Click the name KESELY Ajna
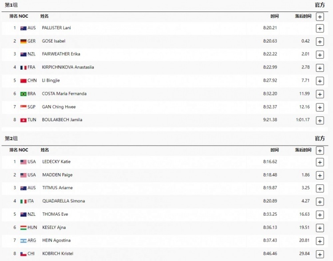Screen dimensions: 333x261 (x=54, y=227)
